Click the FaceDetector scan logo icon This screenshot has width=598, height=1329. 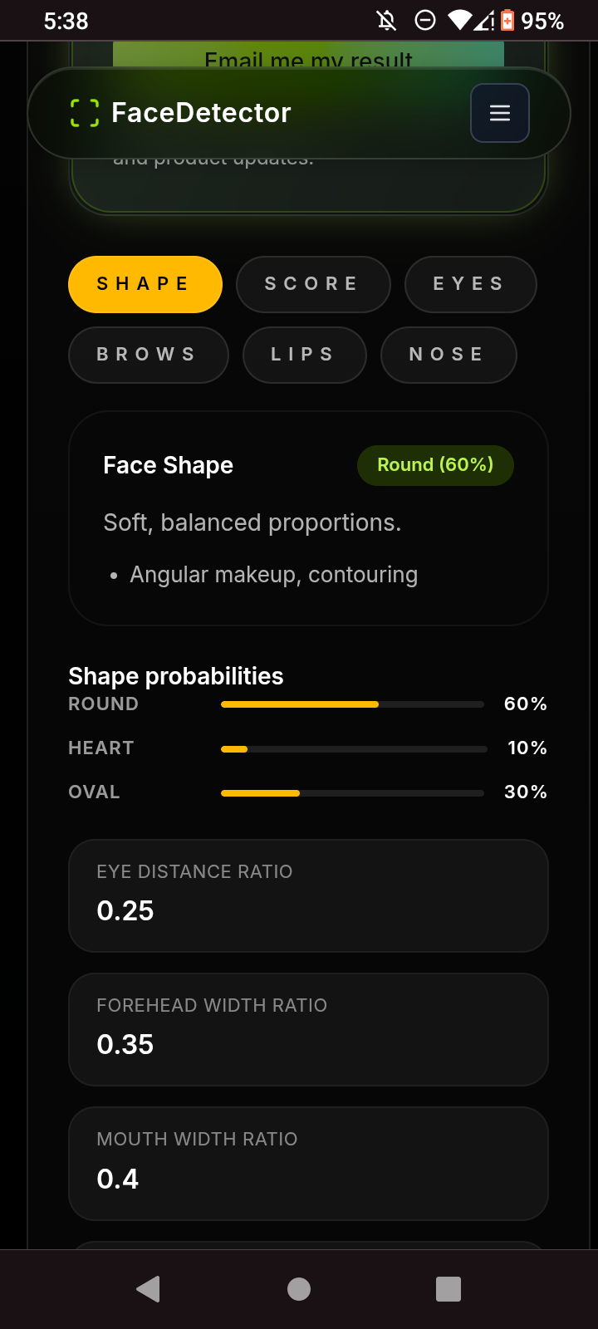point(85,113)
